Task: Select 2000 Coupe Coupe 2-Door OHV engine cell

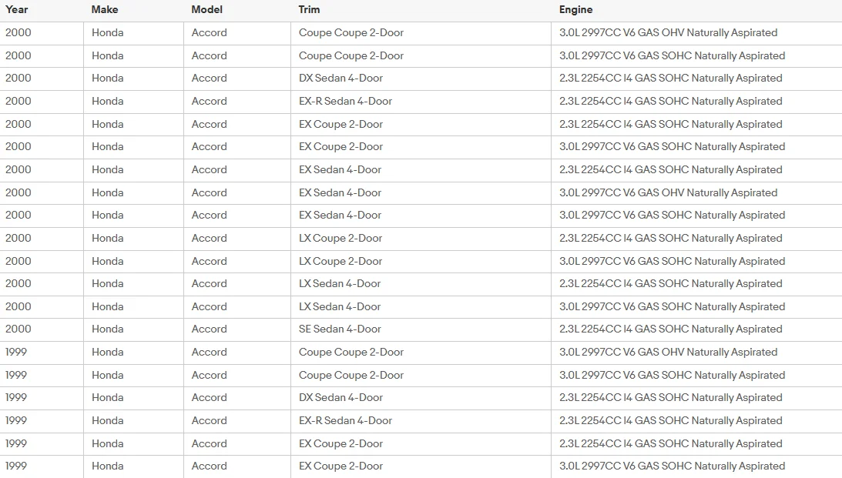Action: (x=696, y=33)
